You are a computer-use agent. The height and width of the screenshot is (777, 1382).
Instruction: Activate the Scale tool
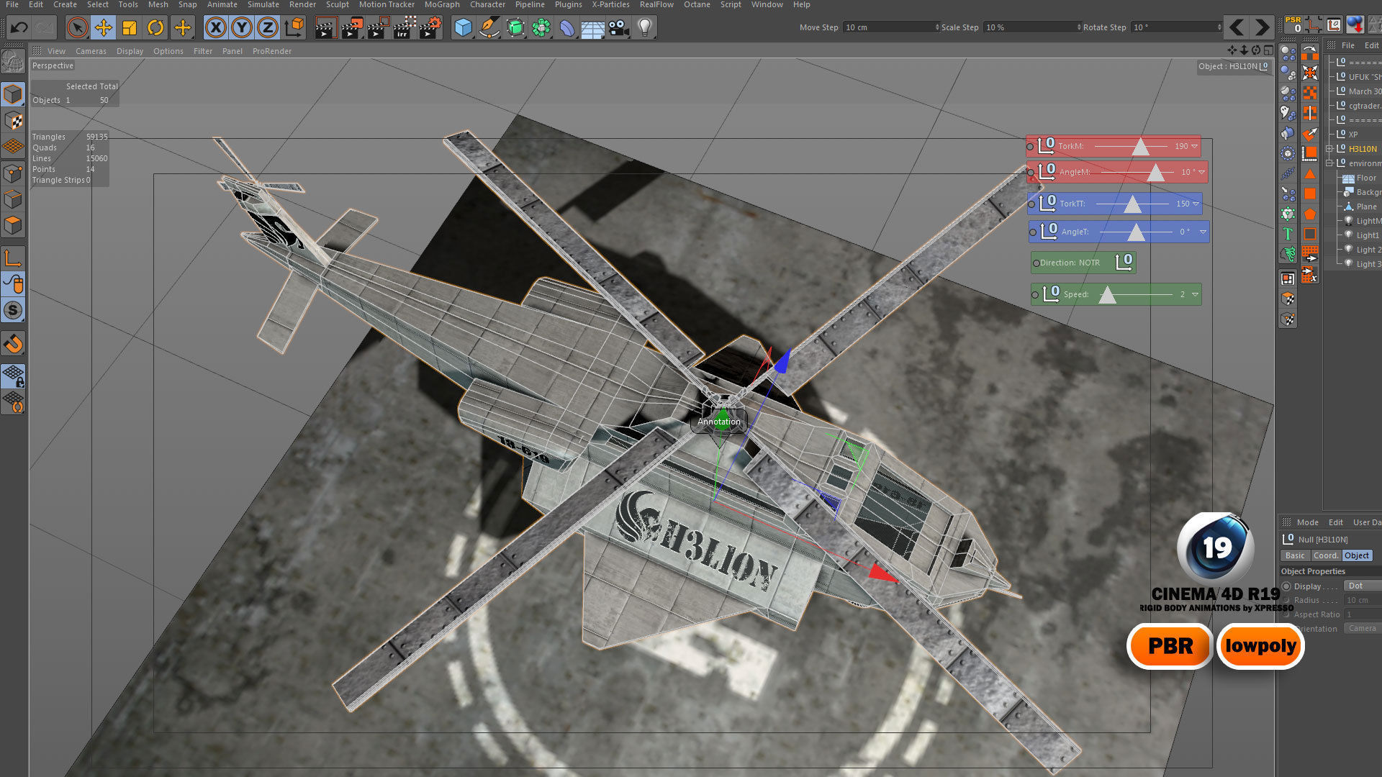tap(130, 28)
